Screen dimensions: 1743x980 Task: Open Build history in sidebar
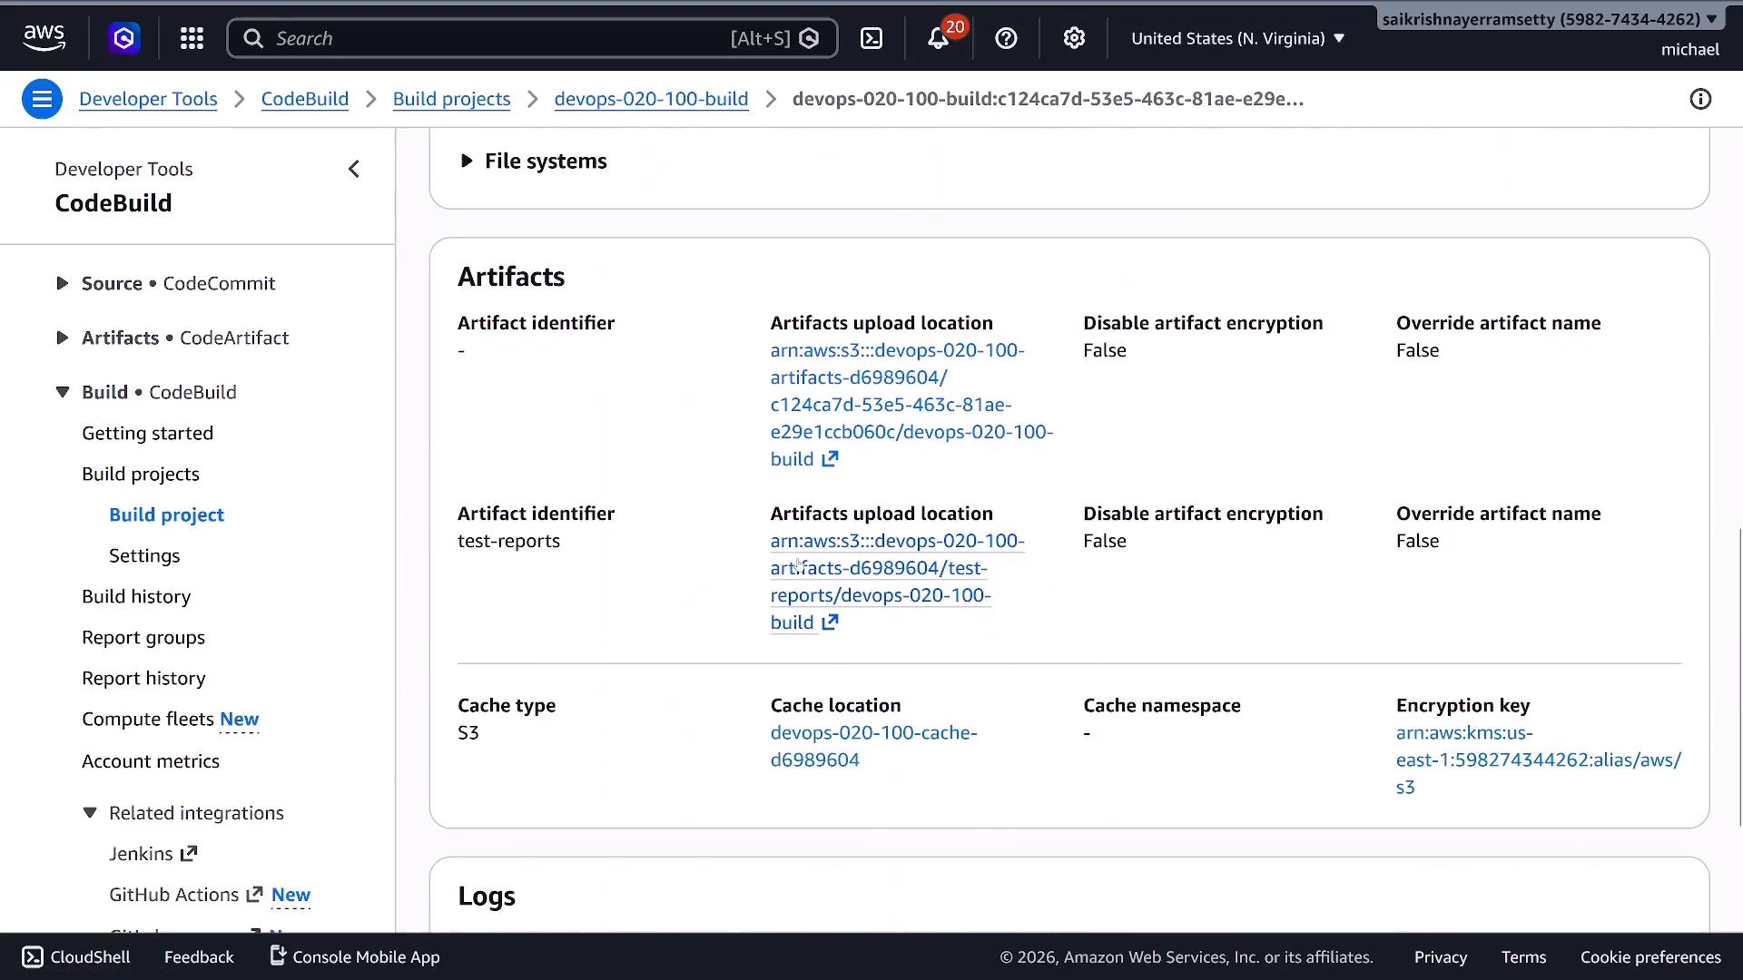[136, 596]
